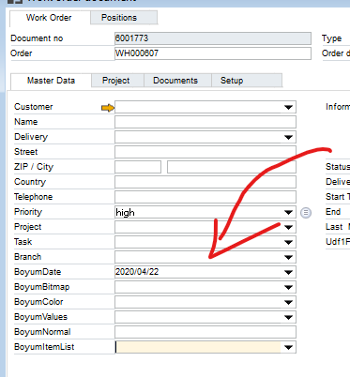Viewport: 350px width, 377px height.
Task: Expand the BoyumValues dropdown
Action: 288,317
